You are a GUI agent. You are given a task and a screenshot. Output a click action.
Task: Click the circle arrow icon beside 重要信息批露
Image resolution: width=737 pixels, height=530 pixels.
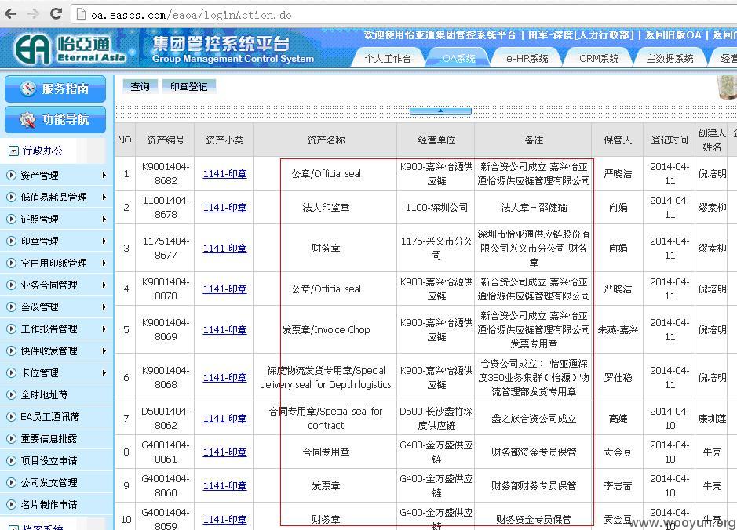point(11,439)
